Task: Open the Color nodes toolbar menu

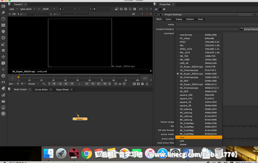Action: 3,32
